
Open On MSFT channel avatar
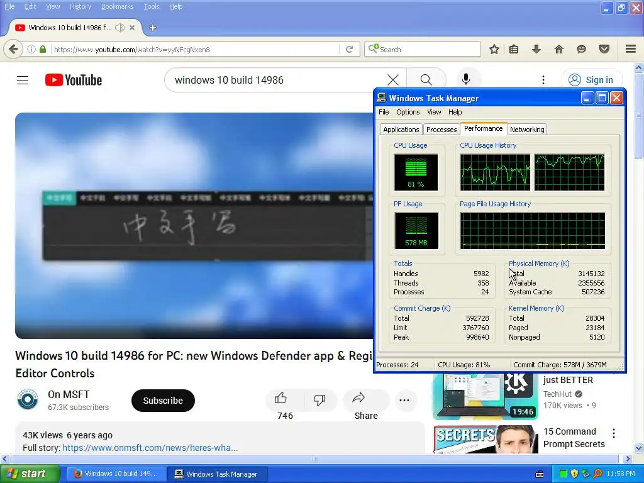(x=28, y=399)
